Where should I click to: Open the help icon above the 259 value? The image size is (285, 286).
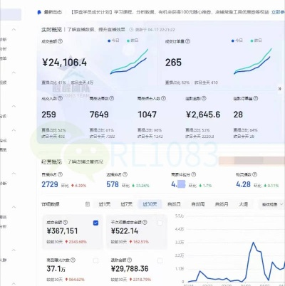(60, 98)
